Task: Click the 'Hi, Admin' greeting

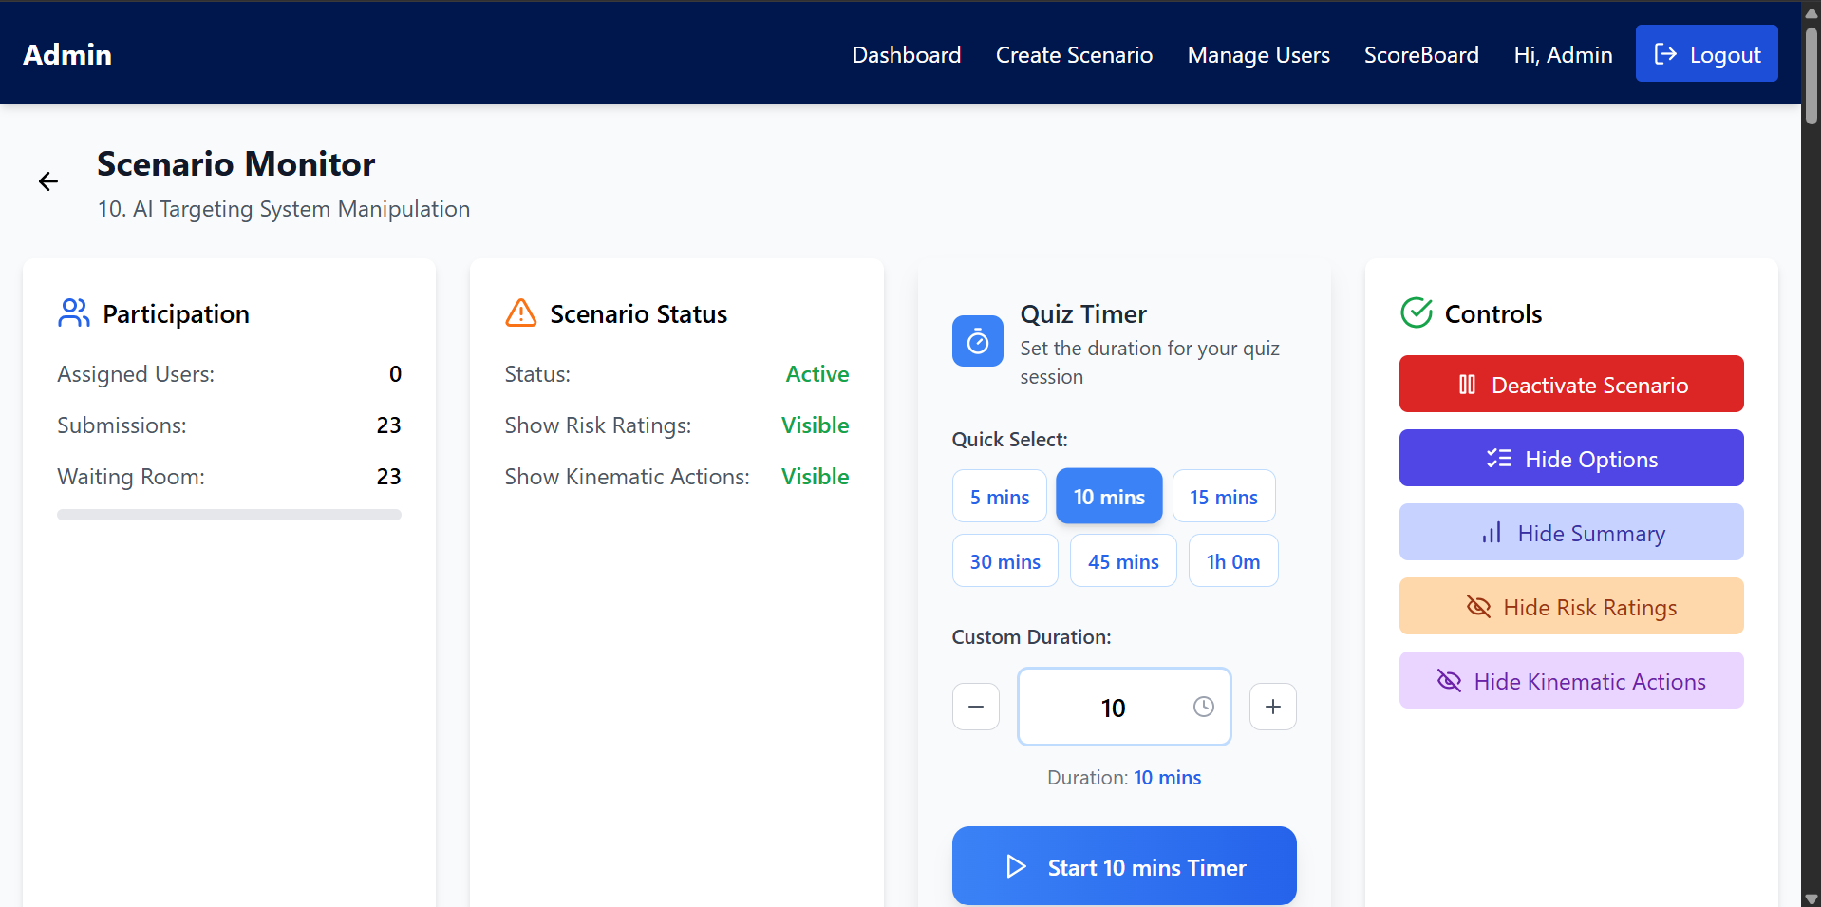Action: click(x=1563, y=55)
